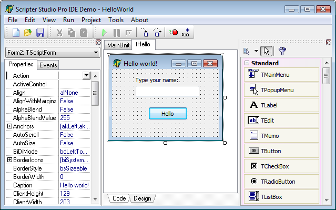
Task: Click the Paste toolbar icon
Action: point(84,33)
